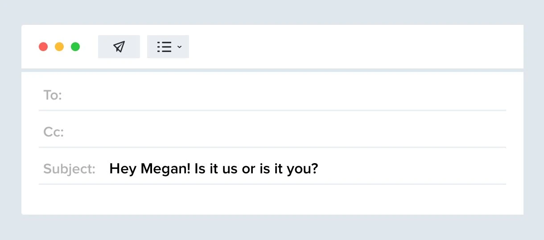Click the empty toolbar area right of the list button
544x240 pixels.
(x=352, y=47)
